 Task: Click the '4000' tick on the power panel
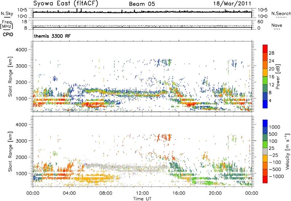tap(21, 50)
